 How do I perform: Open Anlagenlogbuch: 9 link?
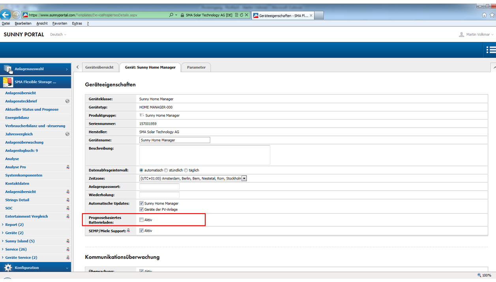[22, 150]
